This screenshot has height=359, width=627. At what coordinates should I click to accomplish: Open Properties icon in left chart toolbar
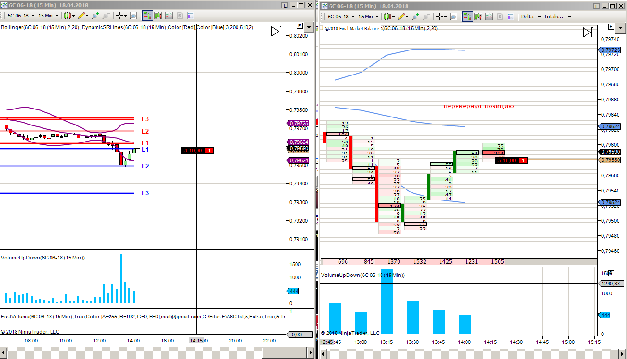tap(190, 16)
